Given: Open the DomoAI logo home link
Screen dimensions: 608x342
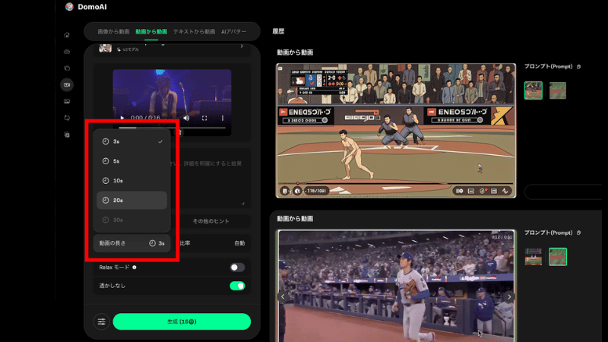Looking at the screenshot, I should pos(86,7).
